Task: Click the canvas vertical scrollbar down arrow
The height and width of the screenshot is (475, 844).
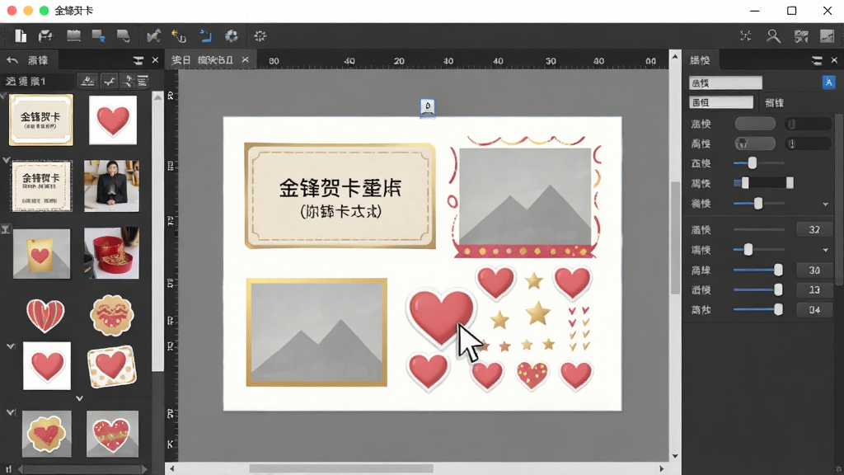Action: click(675, 456)
